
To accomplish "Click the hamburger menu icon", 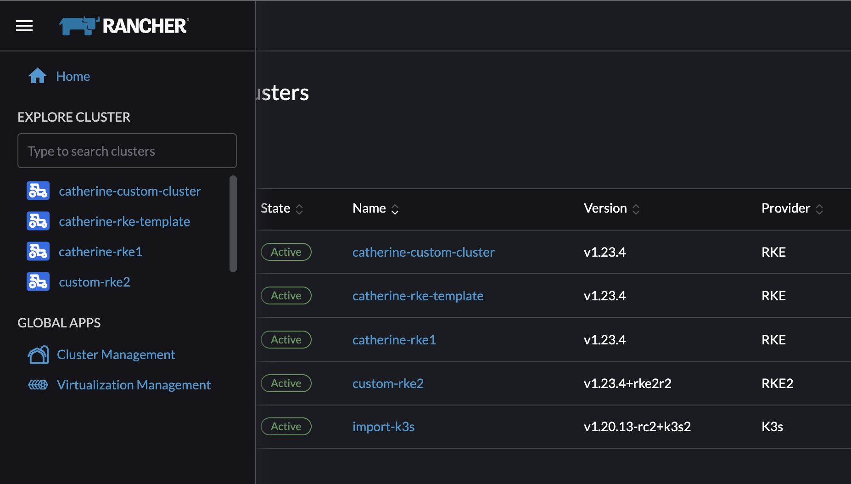I will 24,26.
